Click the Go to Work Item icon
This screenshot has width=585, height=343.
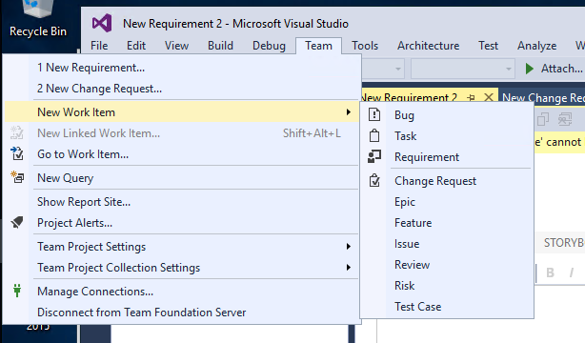(17, 153)
